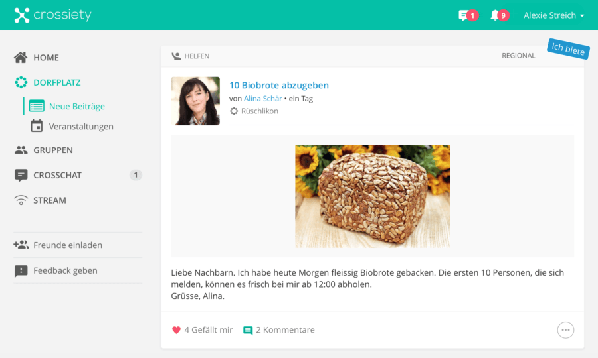Click the Crosschat speech bubble icon
Viewport: 598px width, 358px height.
pyautogui.click(x=21, y=176)
